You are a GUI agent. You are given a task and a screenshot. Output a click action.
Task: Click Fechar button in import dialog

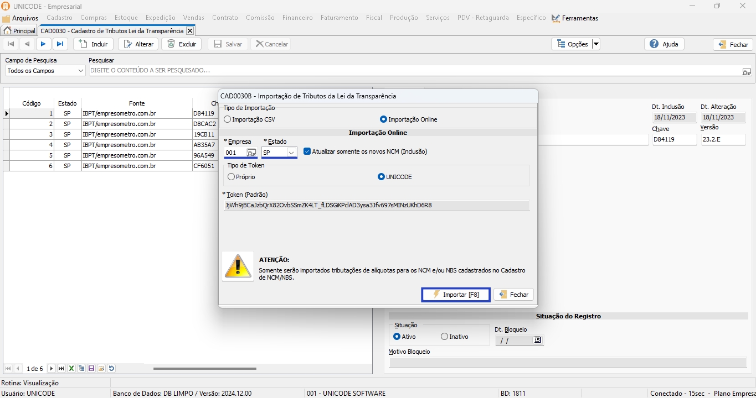point(513,295)
